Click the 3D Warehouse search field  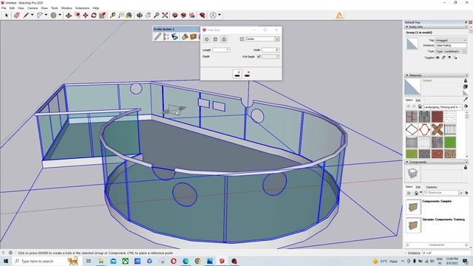click(440, 193)
